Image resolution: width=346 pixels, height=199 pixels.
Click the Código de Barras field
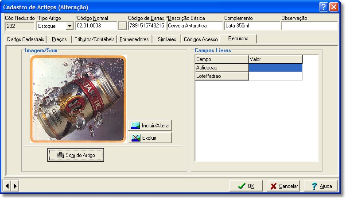coord(147,26)
